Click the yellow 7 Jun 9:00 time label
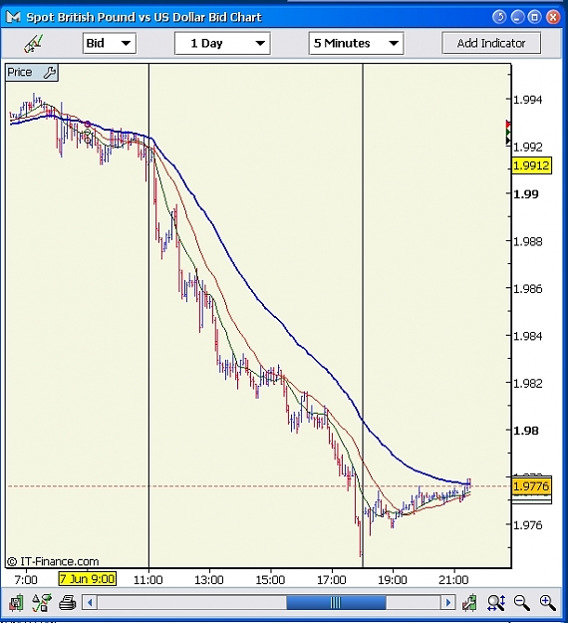Image resolution: width=568 pixels, height=623 pixels. 87,578
